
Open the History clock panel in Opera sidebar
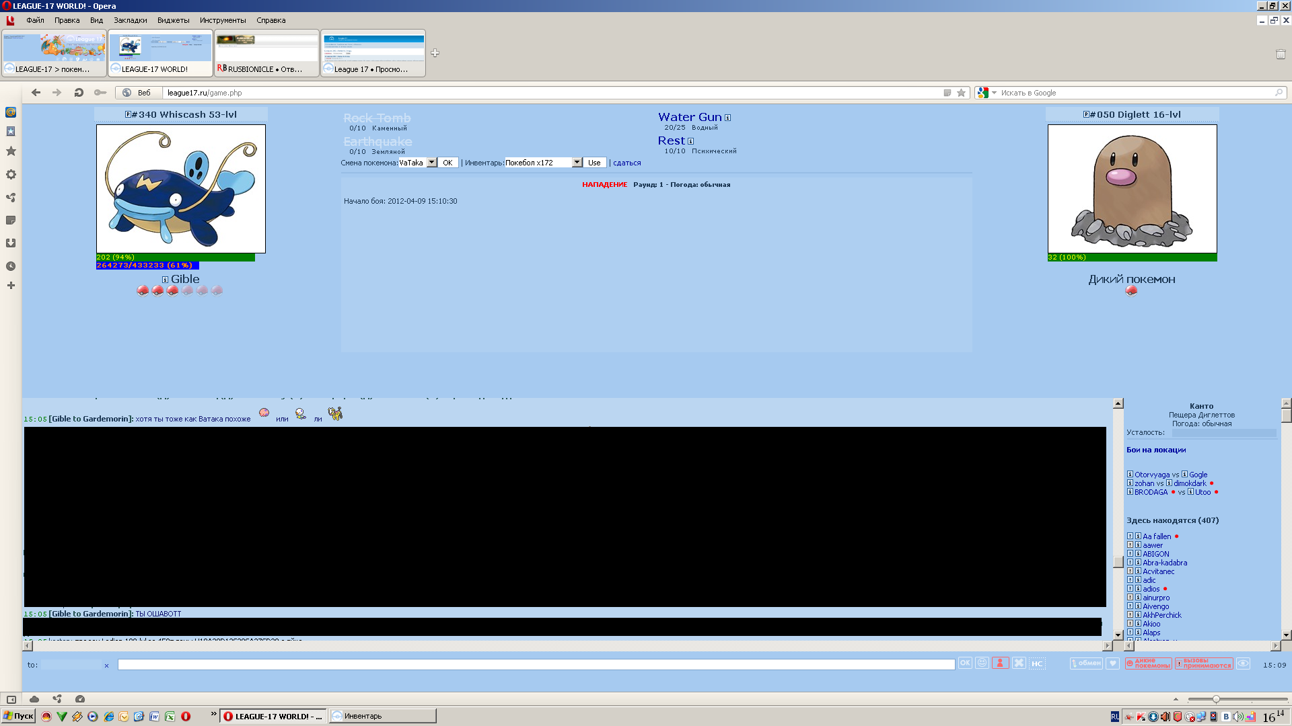[x=11, y=266]
